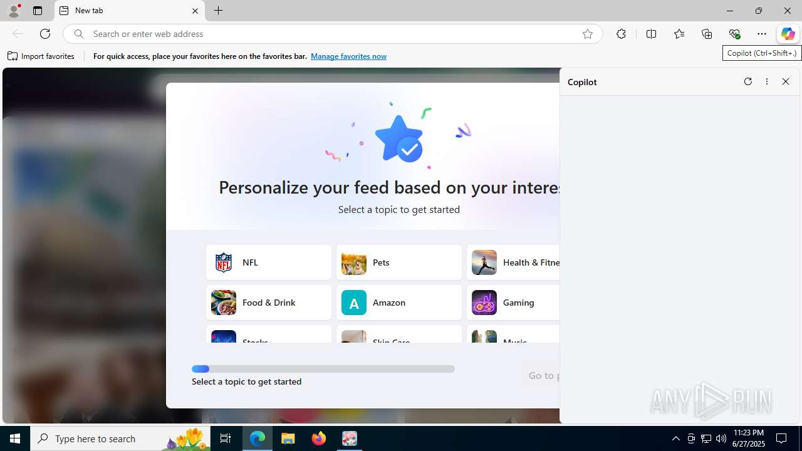Open a new tab with plus button
The image size is (802, 451).
[218, 11]
